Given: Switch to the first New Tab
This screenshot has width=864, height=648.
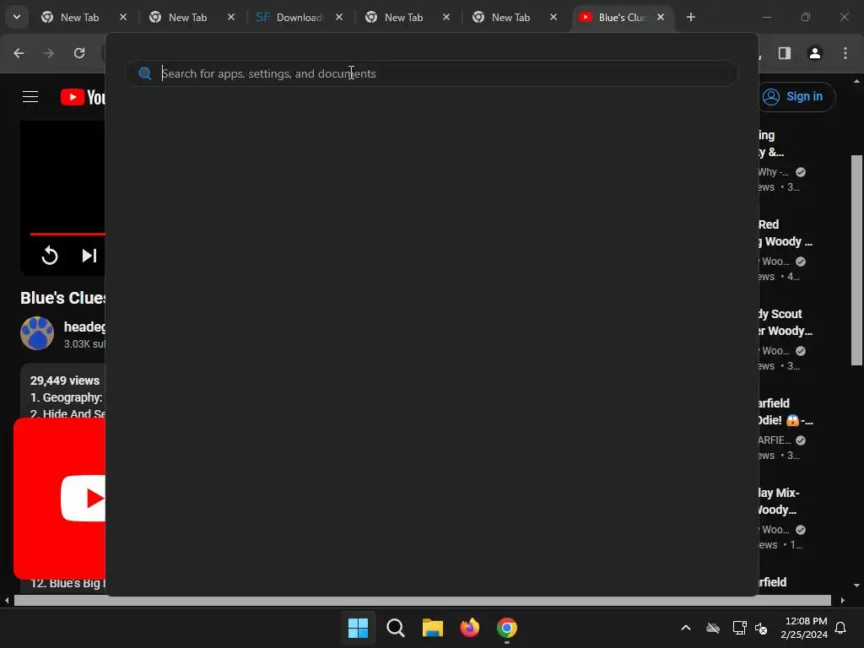Looking at the screenshot, I should pos(80,18).
